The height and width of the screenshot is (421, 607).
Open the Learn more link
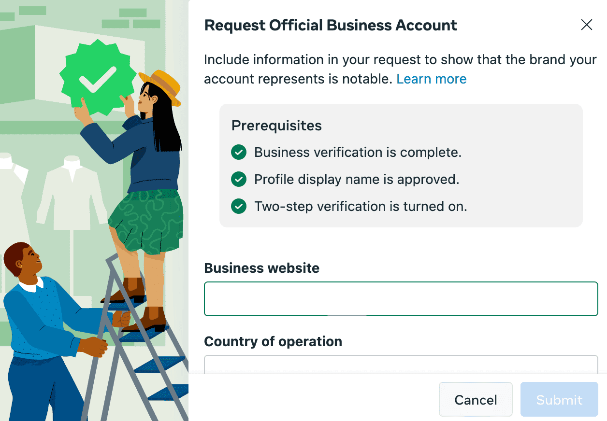(x=432, y=79)
